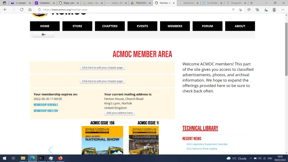Open the browser Collections icon

[x=257, y=10]
